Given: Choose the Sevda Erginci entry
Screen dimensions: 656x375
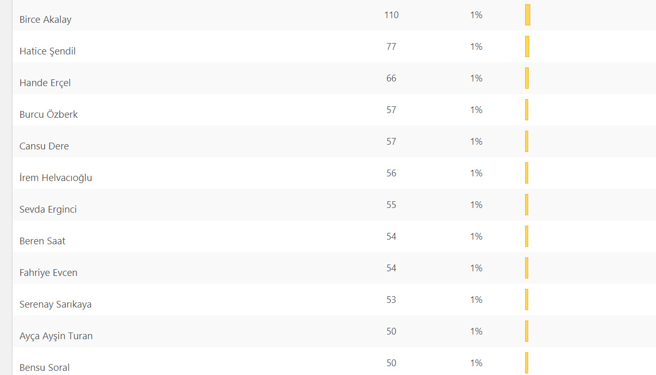Looking at the screenshot, I should tap(48, 210).
